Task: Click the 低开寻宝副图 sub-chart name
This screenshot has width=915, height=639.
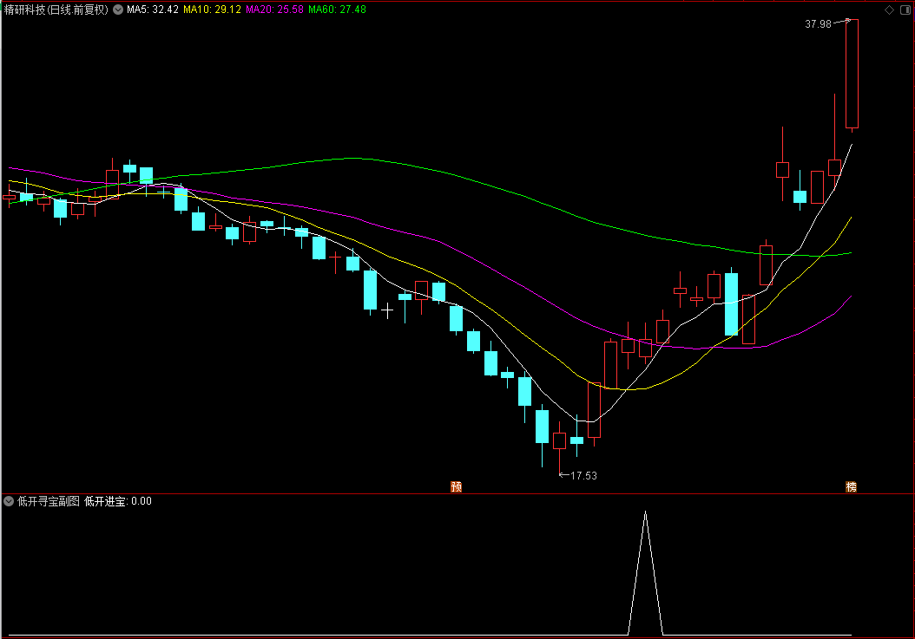Action: click(49, 501)
